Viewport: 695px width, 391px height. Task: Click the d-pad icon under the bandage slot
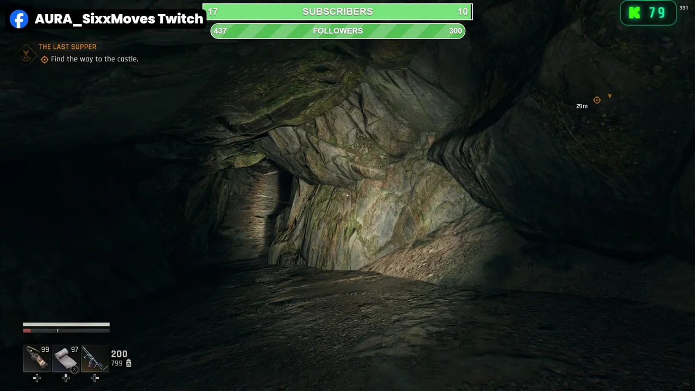[66, 378]
